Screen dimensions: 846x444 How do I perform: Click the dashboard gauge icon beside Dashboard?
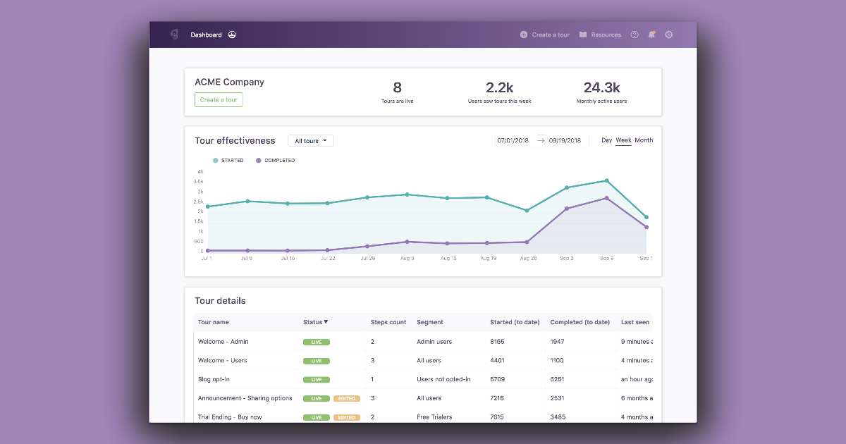(x=232, y=35)
